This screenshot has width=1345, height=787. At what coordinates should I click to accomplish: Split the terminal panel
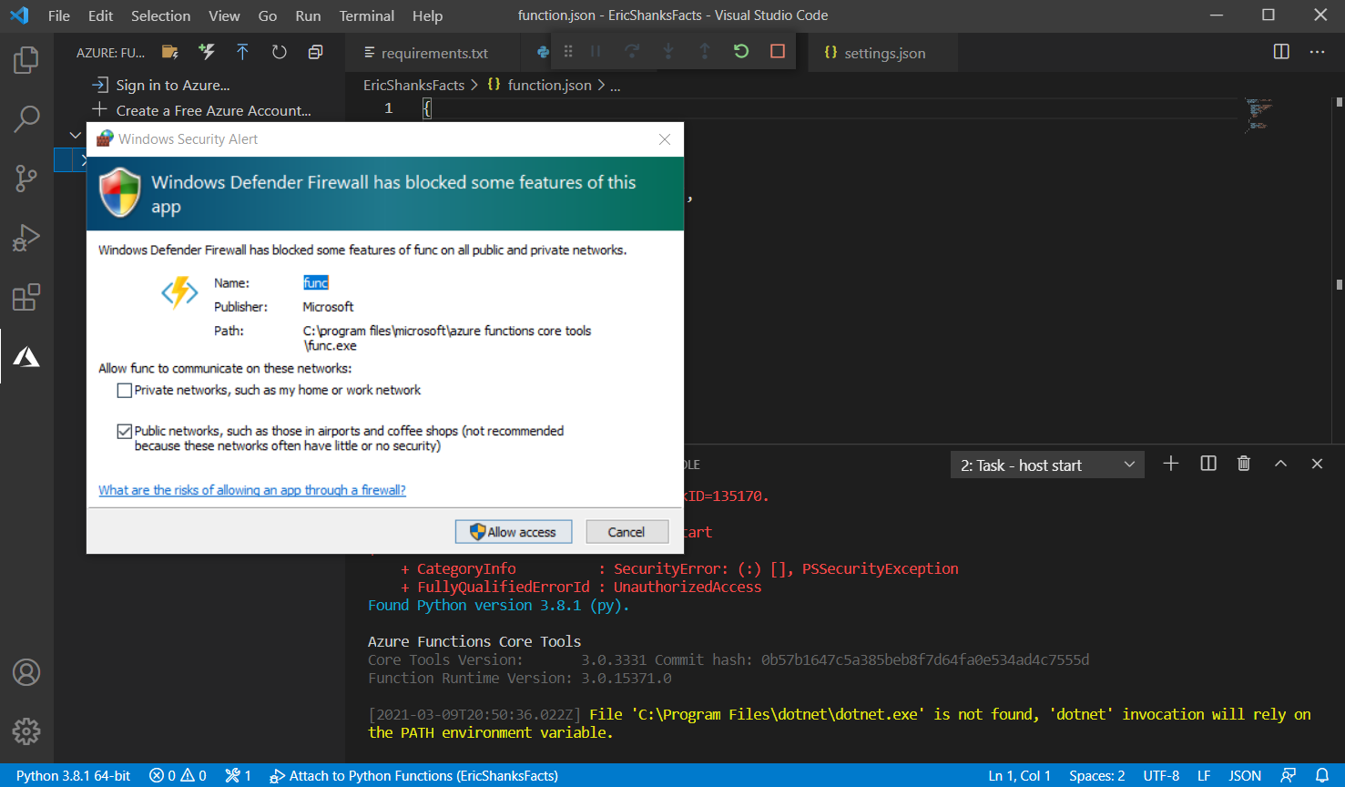(x=1208, y=464)
